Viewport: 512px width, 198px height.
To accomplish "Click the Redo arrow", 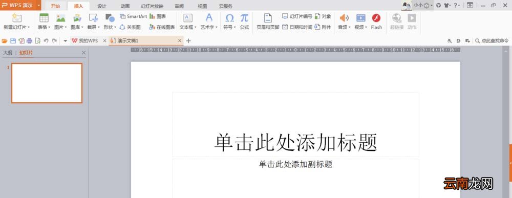I will pyautogui.click(x=55, y=41).
